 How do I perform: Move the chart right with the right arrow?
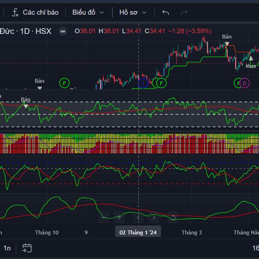[154, 218]
